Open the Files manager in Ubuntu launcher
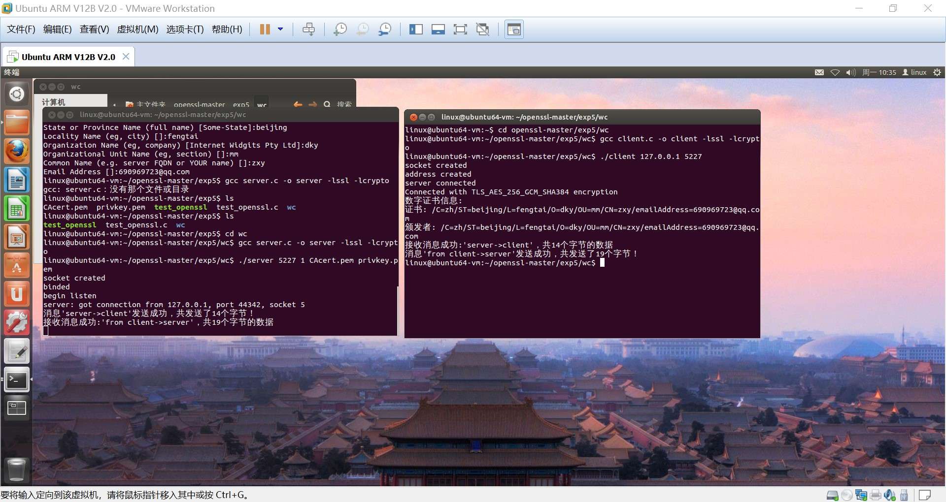946x502 pixels. tap(17, 123)
